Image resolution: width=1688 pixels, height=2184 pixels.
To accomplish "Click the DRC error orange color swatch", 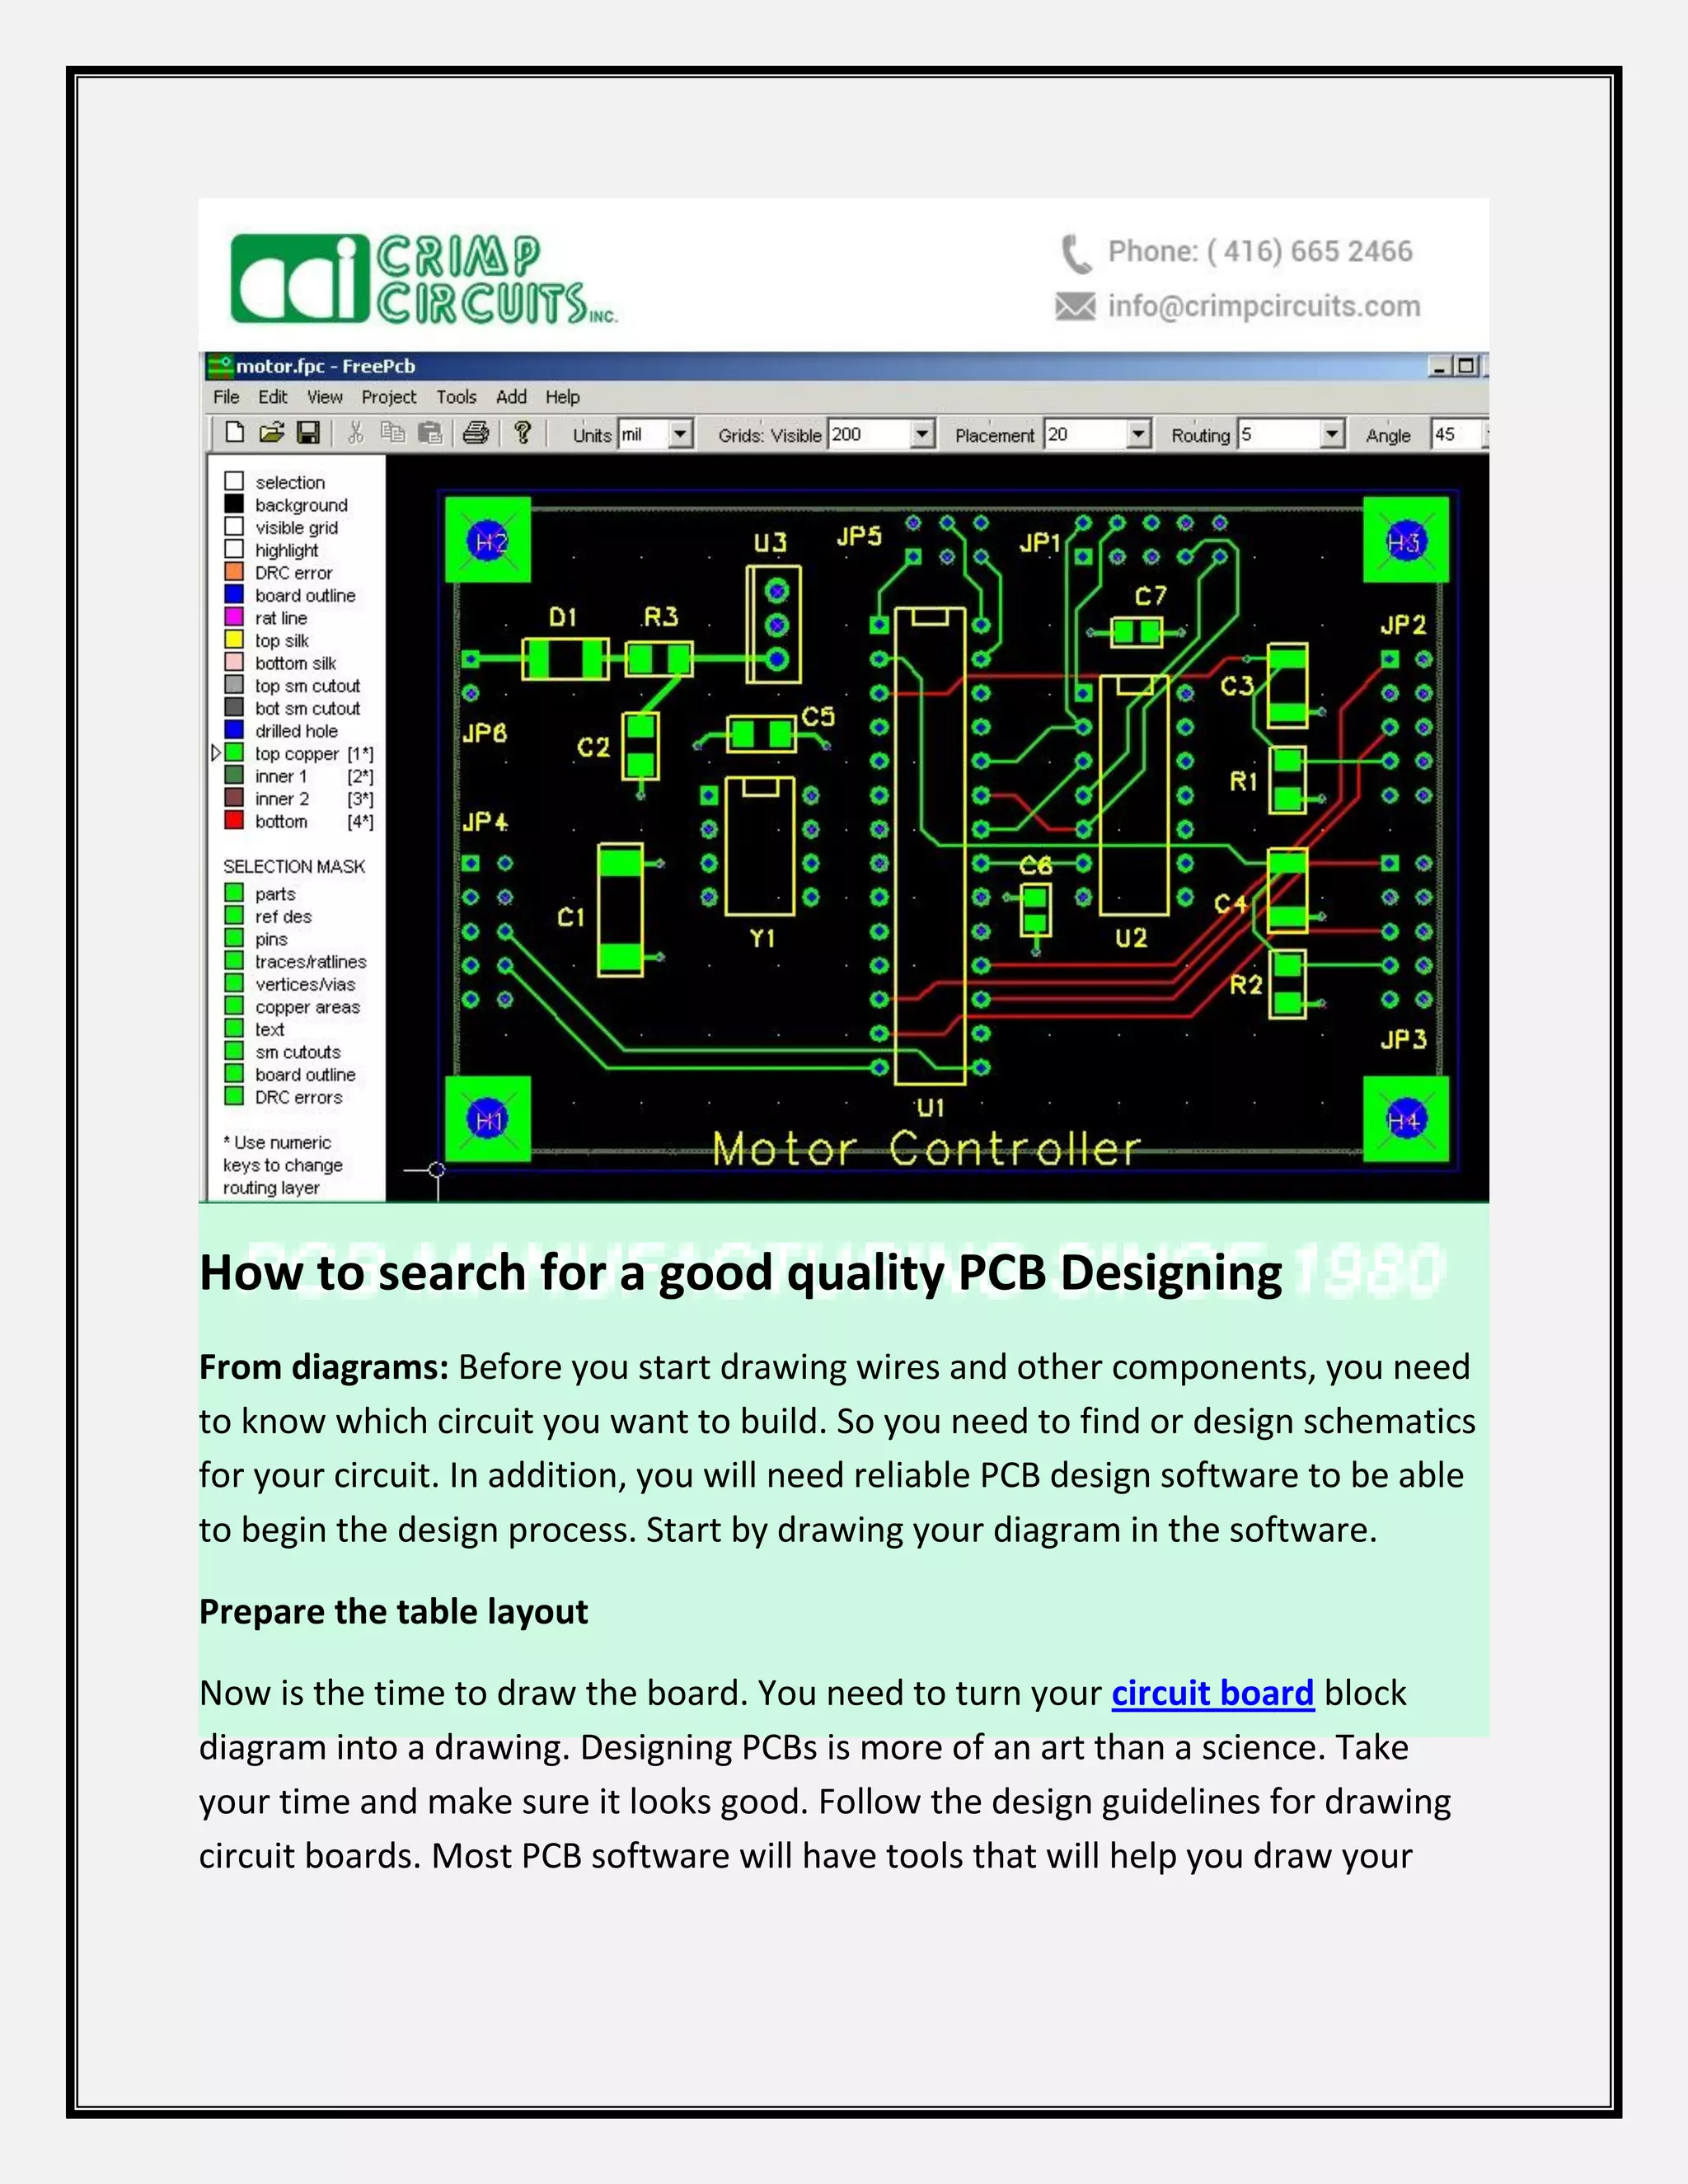I will coord(234,571).
